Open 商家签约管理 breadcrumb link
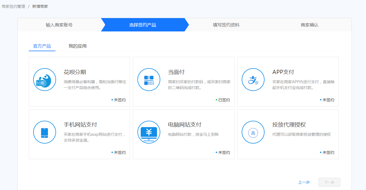Image resolution: width=366 pixels, height=190 pixels. (13, 6)
